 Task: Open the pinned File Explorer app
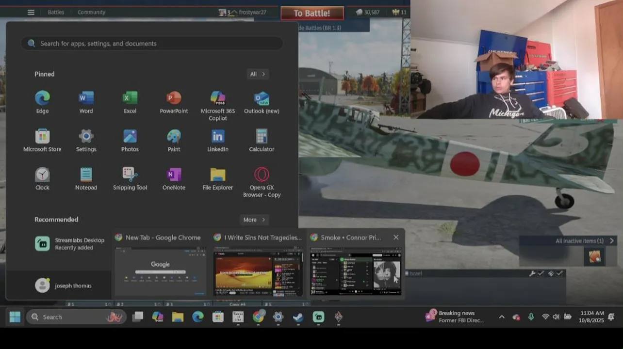tap(218, 179)
